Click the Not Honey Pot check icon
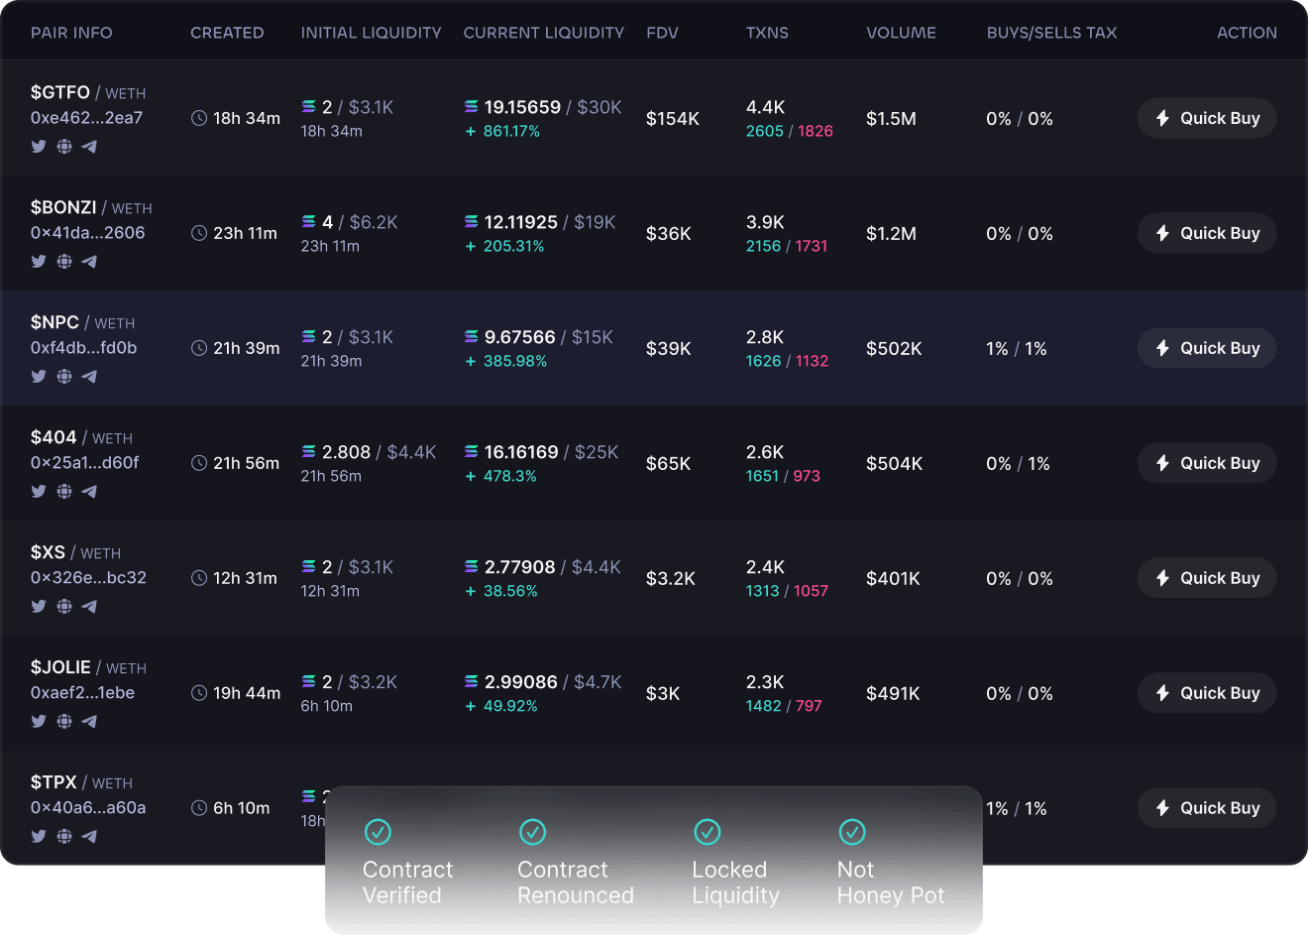The width and height of the screenshot is (1308, 938). coord(852,832)
